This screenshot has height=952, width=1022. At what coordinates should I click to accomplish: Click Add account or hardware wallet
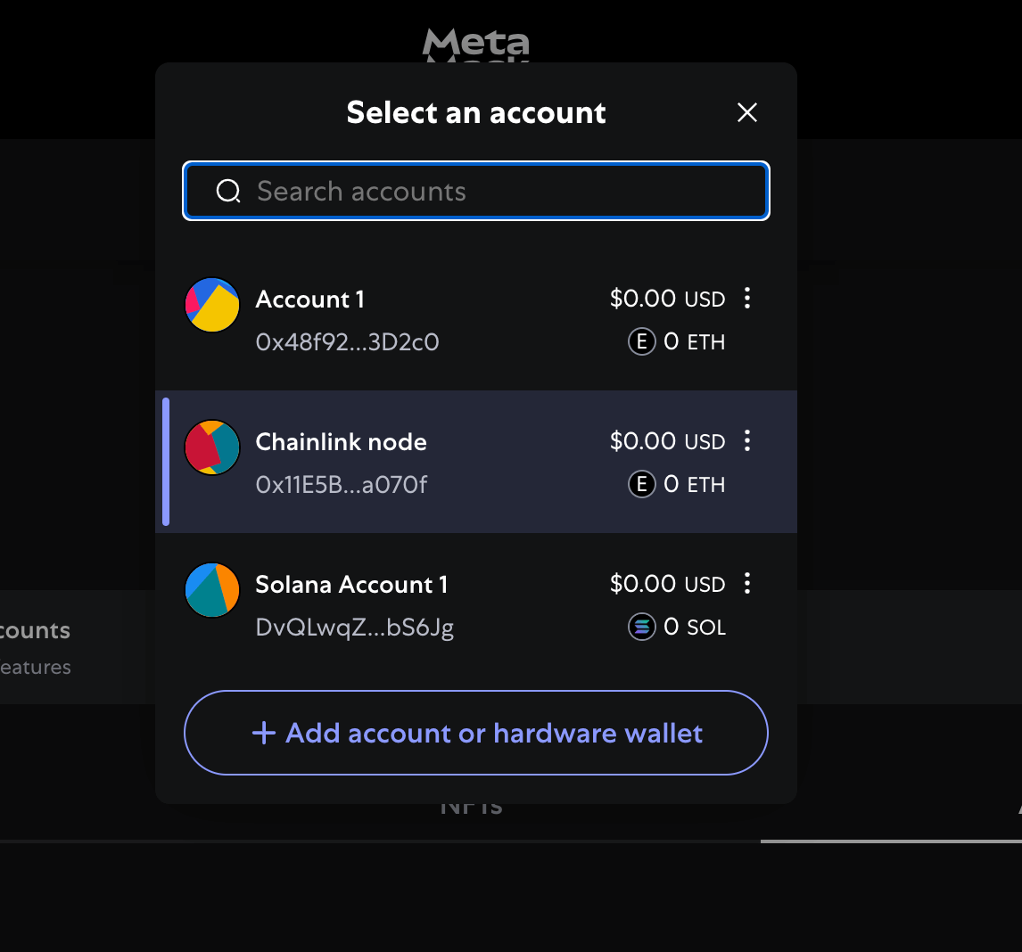click(x=476, y=733)
